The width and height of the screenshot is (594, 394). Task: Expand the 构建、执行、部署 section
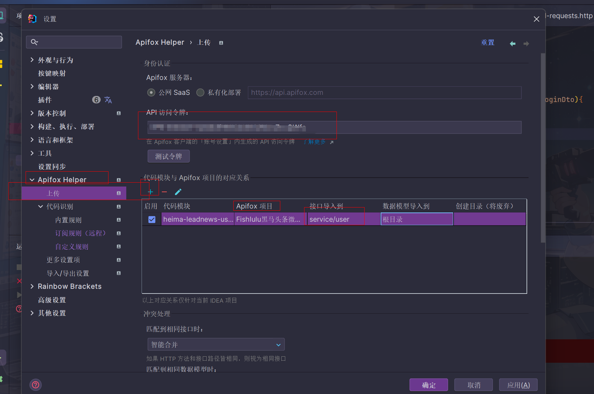click(x=32, y=126)
